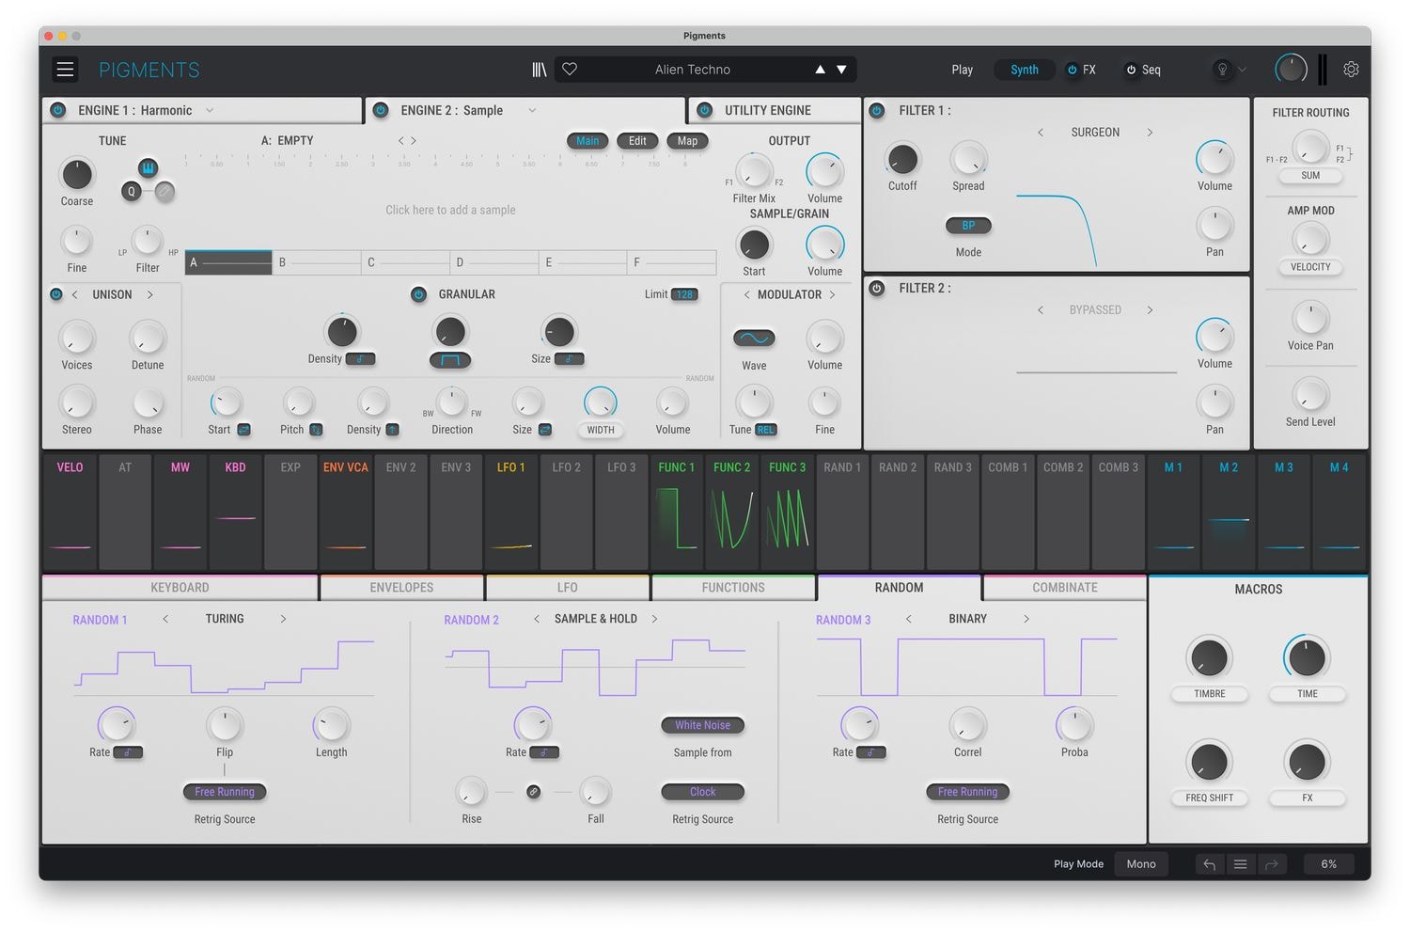Select sample slot B
This screenshot has width=1410, height=932.
pyautogui.click(x=316, y=262)
